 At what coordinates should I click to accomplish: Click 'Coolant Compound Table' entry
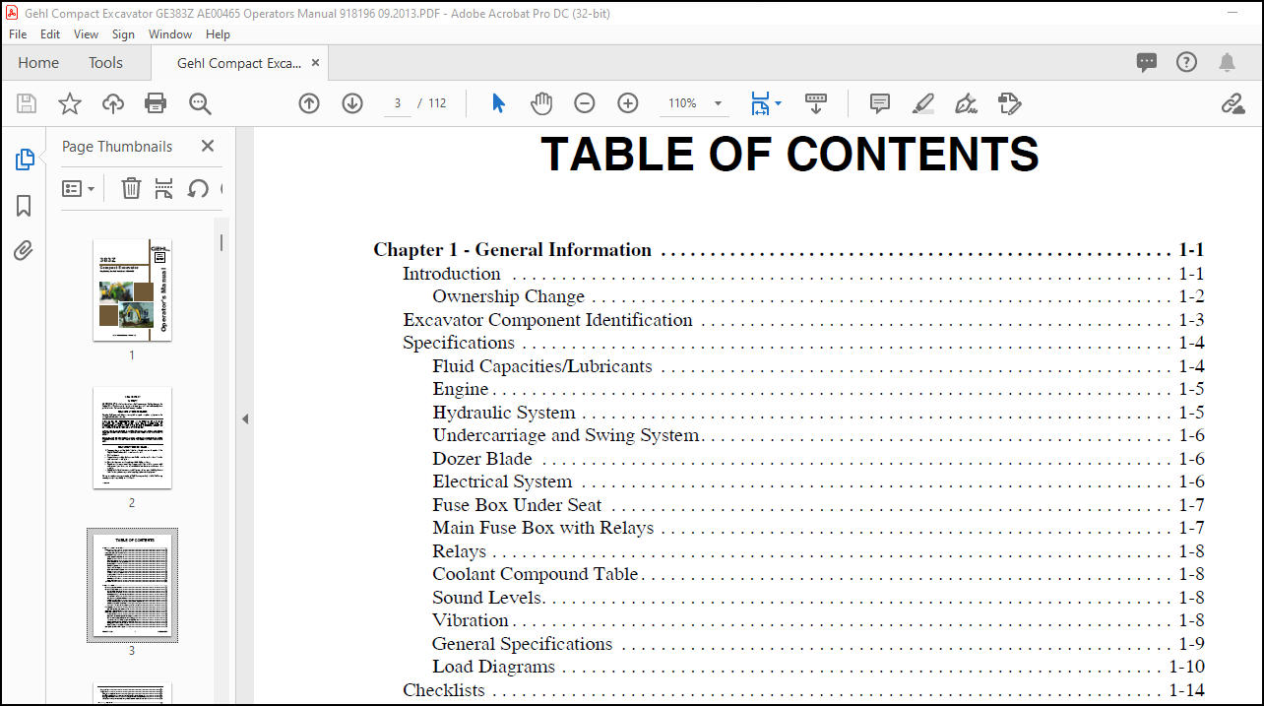pos(536,574)
